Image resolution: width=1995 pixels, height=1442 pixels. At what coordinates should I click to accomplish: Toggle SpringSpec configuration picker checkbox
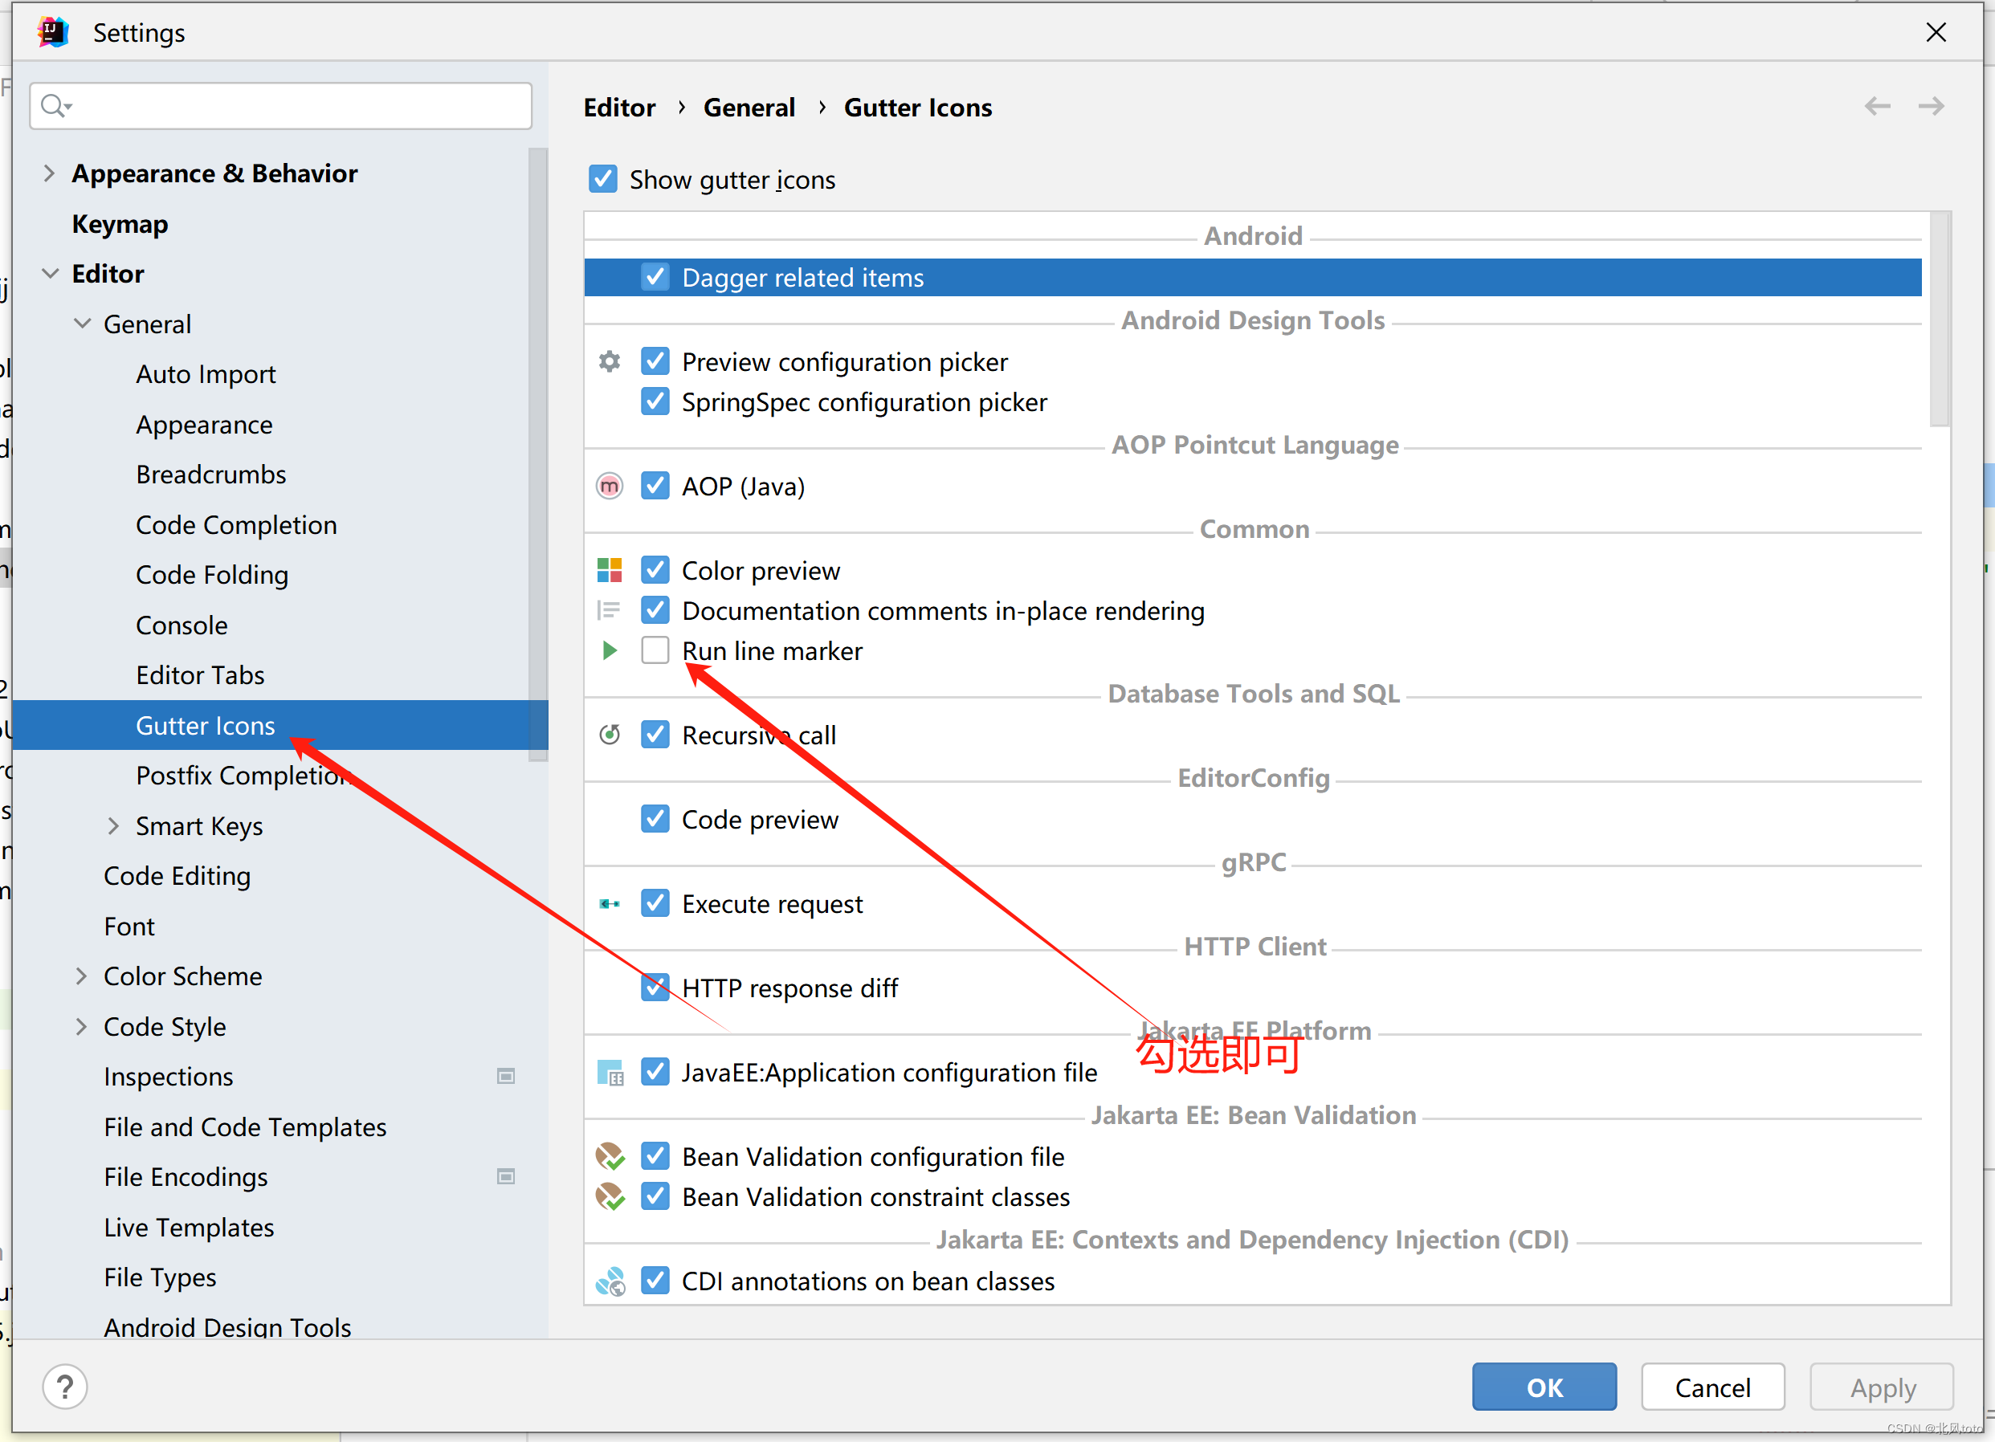coord(655,401)
